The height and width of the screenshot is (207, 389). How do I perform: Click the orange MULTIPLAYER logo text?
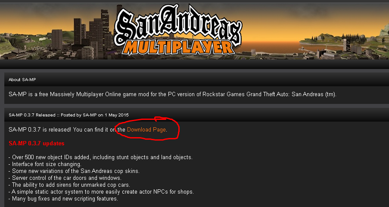177,47
